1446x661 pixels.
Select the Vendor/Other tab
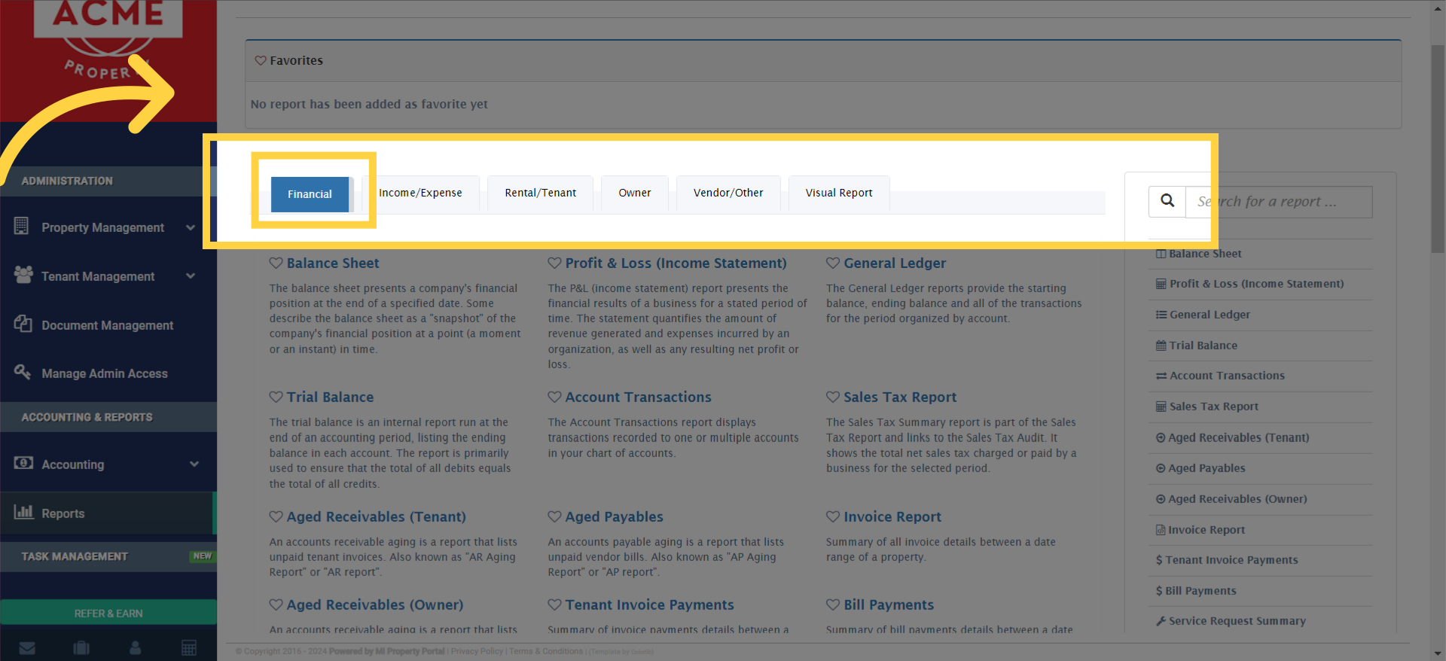pyautogui.click(x=728, y=193)
